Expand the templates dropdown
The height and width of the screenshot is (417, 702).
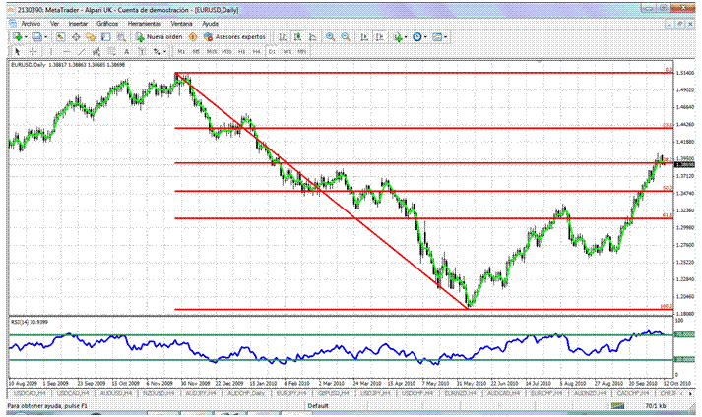tap(446, 36)
